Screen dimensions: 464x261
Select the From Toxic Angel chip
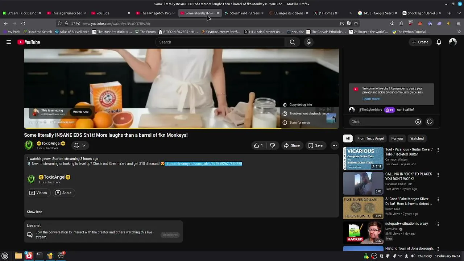tap(370, 138)
